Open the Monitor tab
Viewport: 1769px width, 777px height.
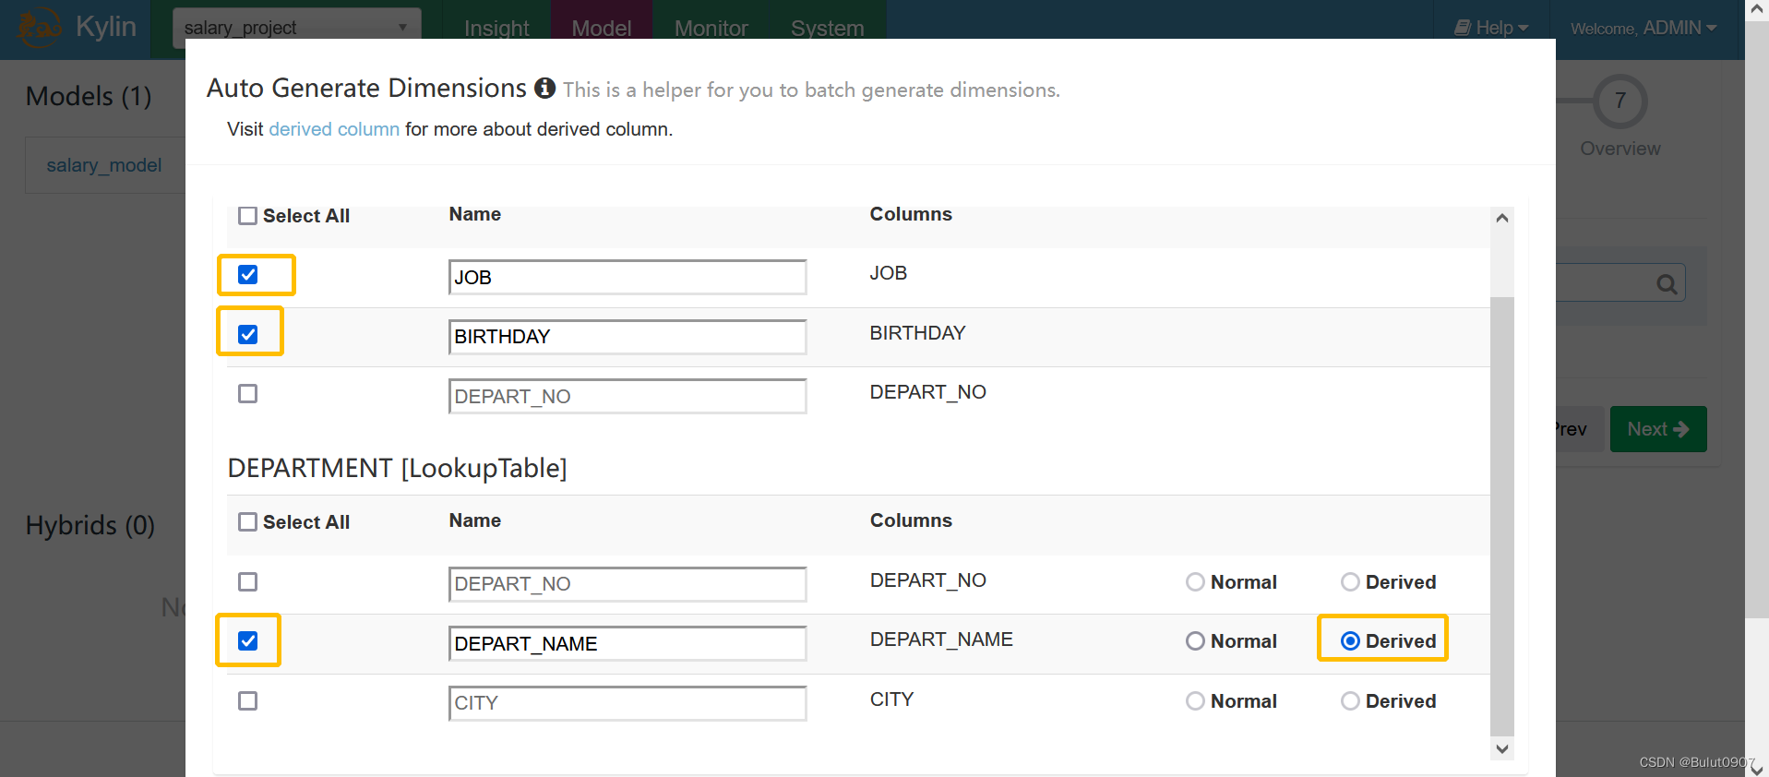pyautogui.click(x=711, y=28)
